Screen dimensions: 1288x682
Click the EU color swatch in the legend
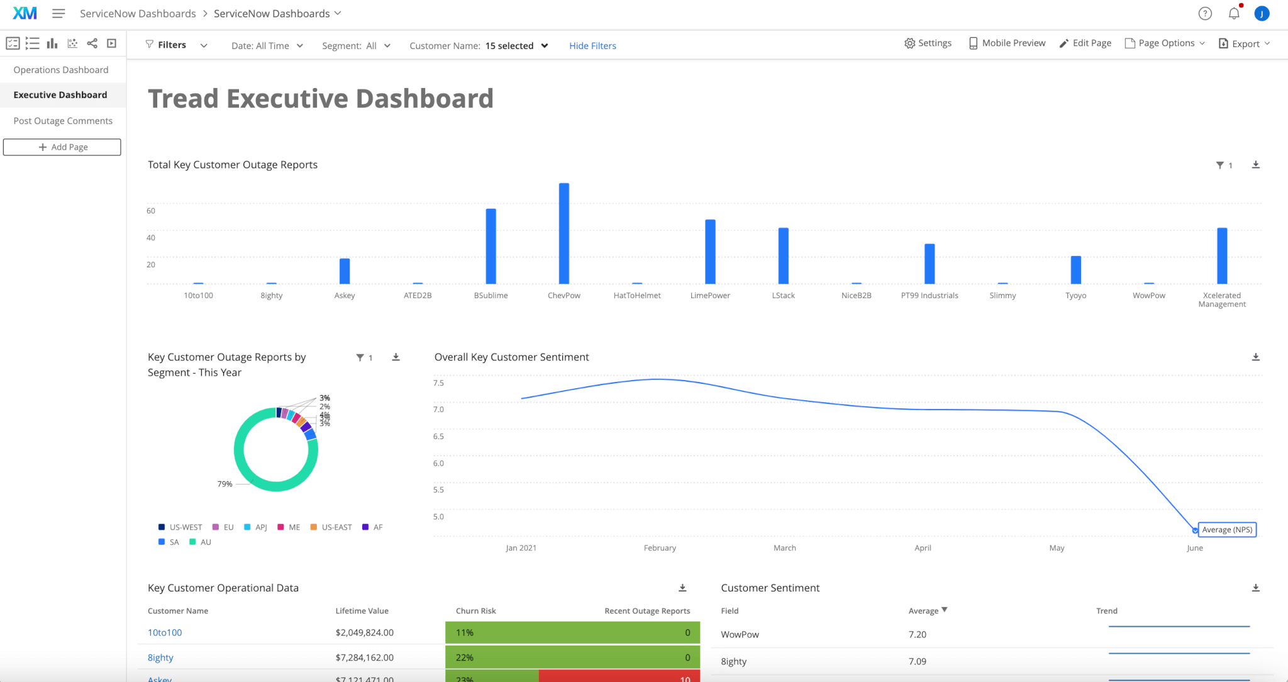click(x=216, y=527)
